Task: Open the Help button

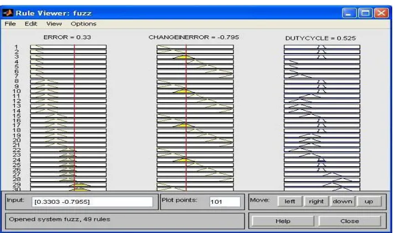Action: coord(283,221)
